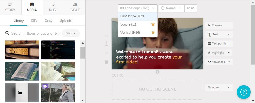This screenshot has width=255, height=103.
Task: Click the NO OUTRO SCENE placeholder
Action: tap(157, 89)
